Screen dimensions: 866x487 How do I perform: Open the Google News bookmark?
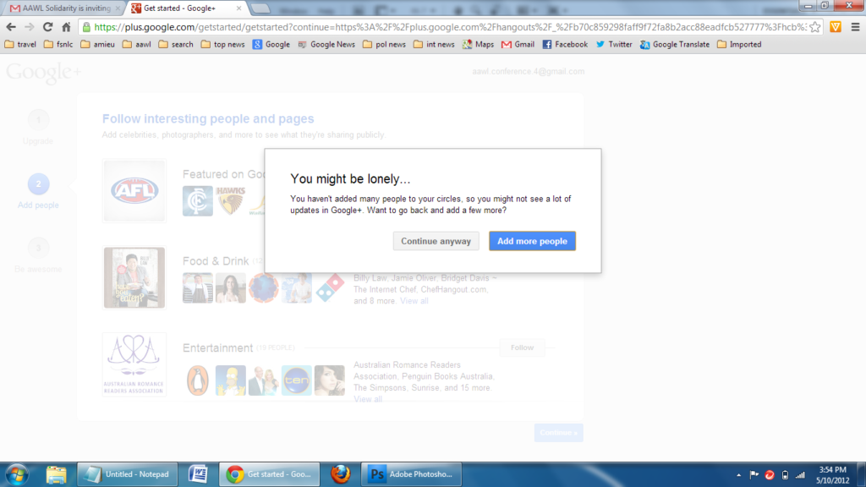tap(326, 44)
